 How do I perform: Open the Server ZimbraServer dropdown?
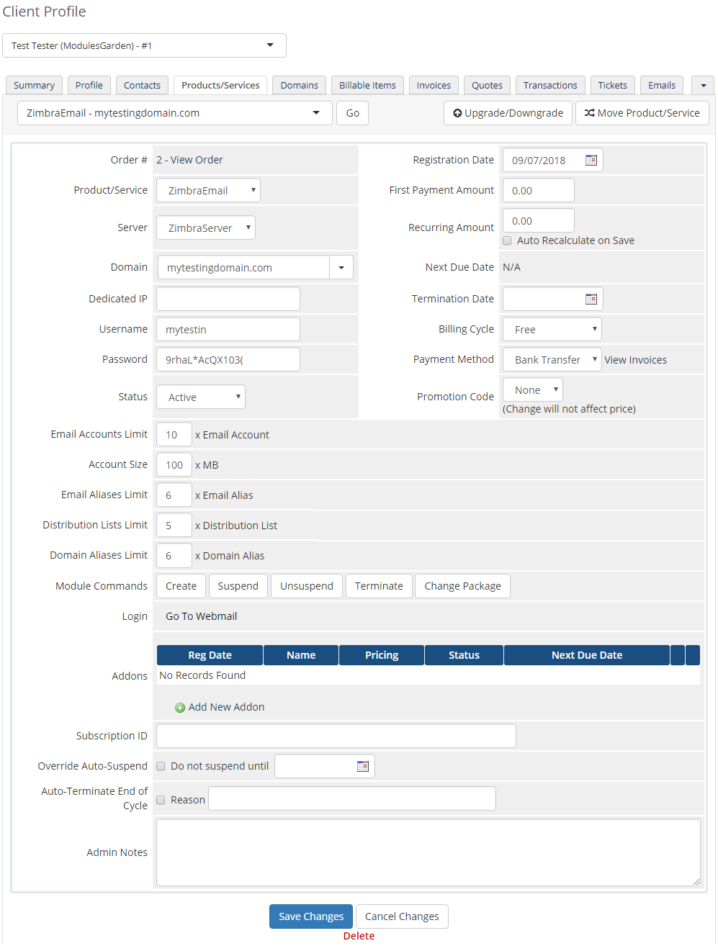tap(206, 228)
